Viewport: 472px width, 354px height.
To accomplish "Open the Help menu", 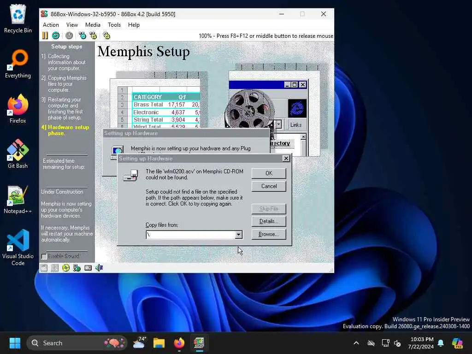I will [134, 25].
